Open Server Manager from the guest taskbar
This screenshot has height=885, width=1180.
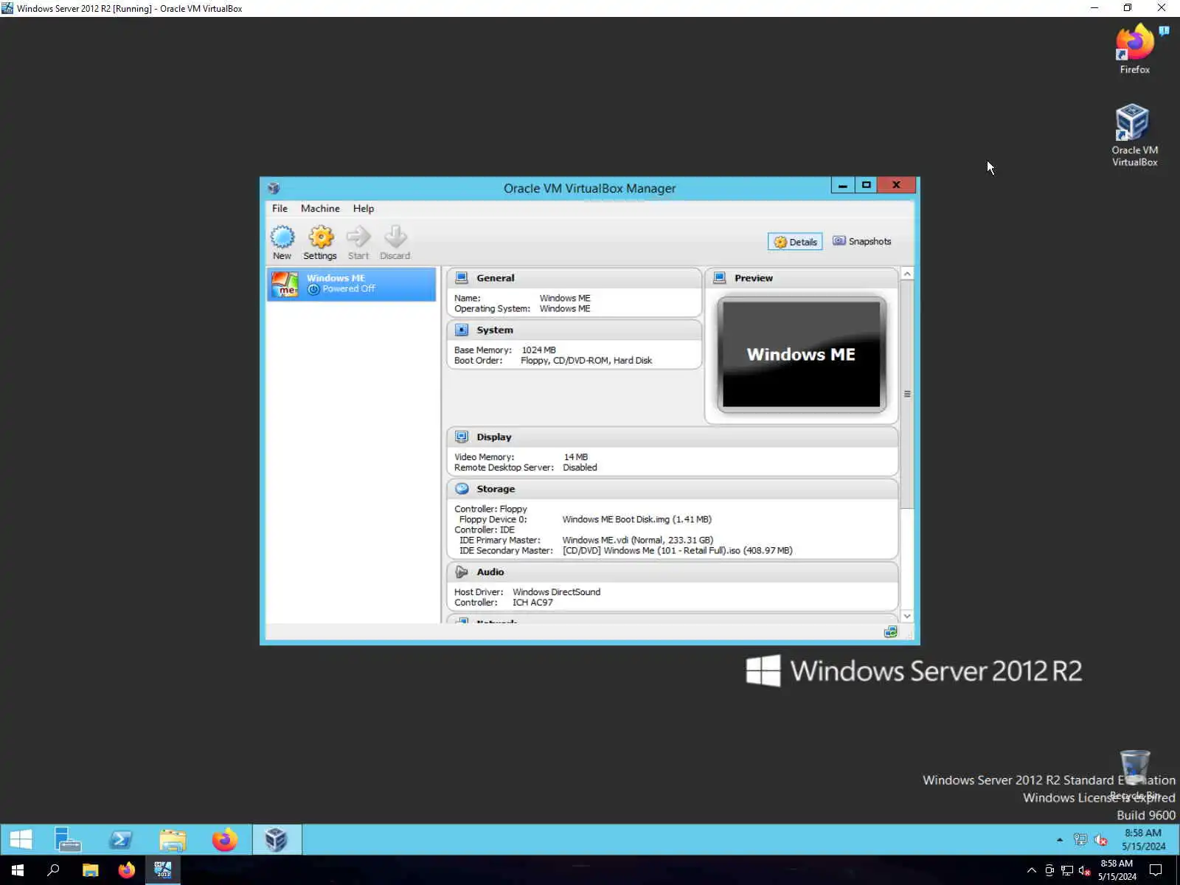68,839
